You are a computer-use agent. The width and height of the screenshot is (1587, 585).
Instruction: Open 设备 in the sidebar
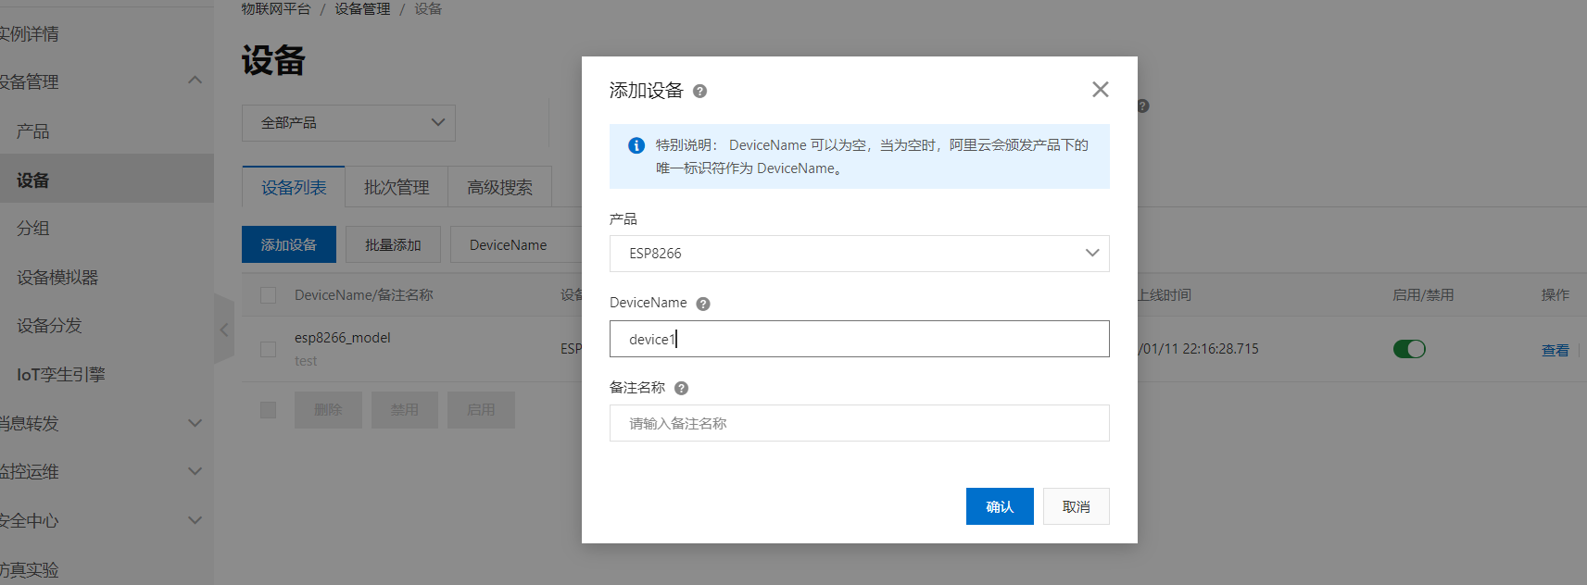coord(107,180)
